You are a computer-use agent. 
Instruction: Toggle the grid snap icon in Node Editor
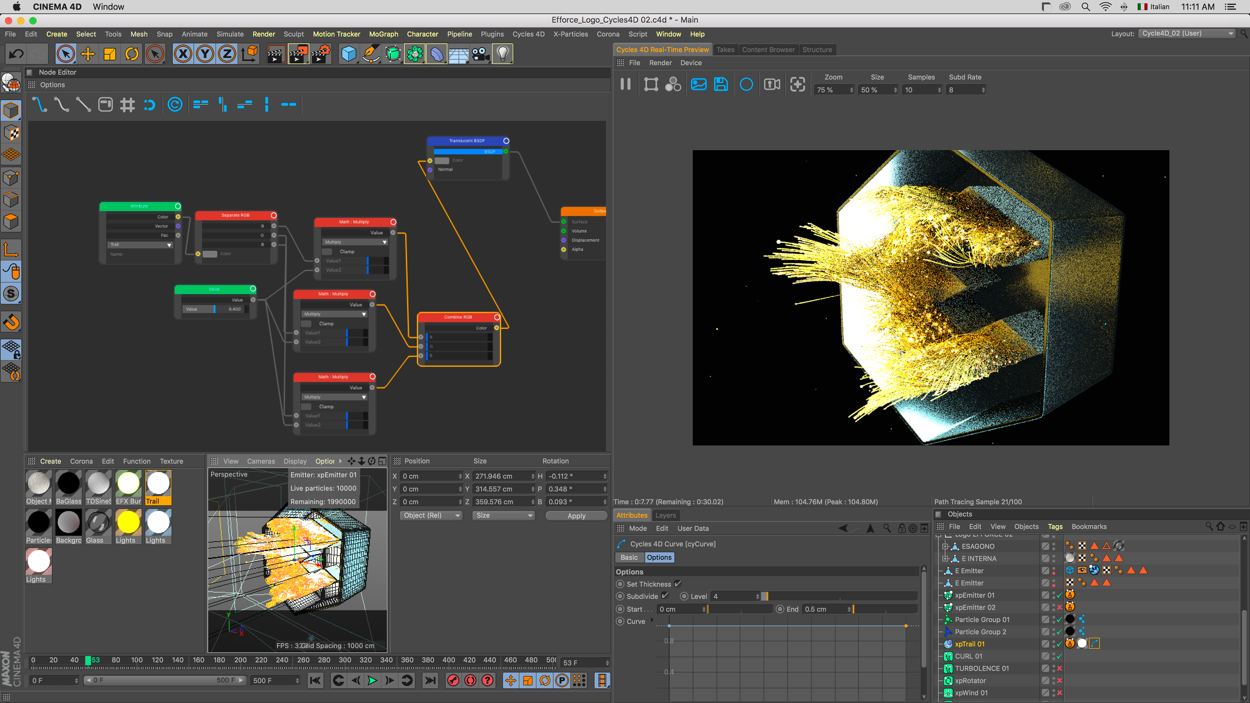(x=127, y=104)
